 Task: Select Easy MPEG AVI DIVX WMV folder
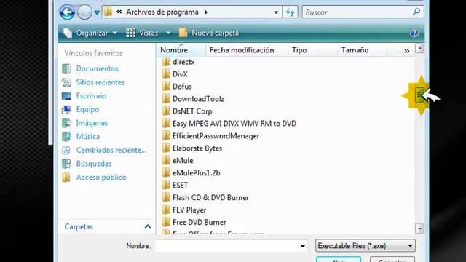[234, 124]
